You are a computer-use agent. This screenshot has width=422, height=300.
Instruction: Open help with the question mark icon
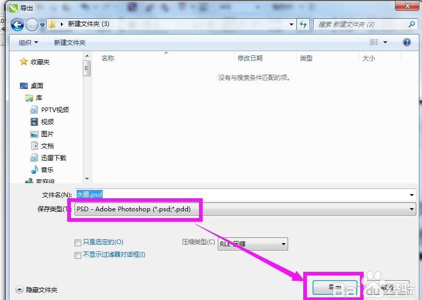click(407, 42)
